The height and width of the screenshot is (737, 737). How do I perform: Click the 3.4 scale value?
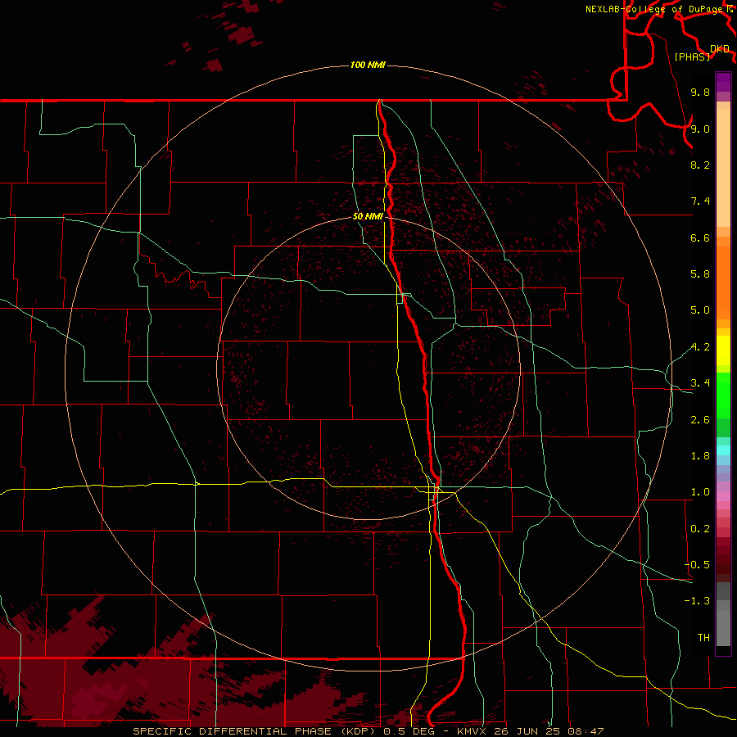[700, 383]
